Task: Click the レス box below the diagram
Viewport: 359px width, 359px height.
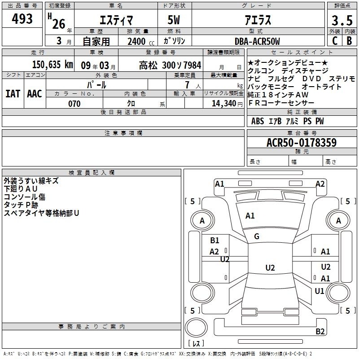Action: 196,344
